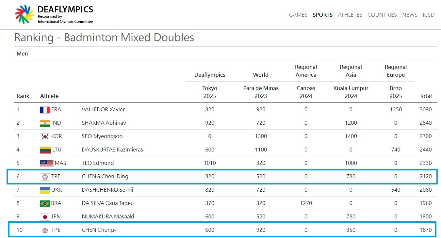Open the COUNTRIES navigation item
The width and height of the screenshot is (441, 238).
click(x=382, y=15)
